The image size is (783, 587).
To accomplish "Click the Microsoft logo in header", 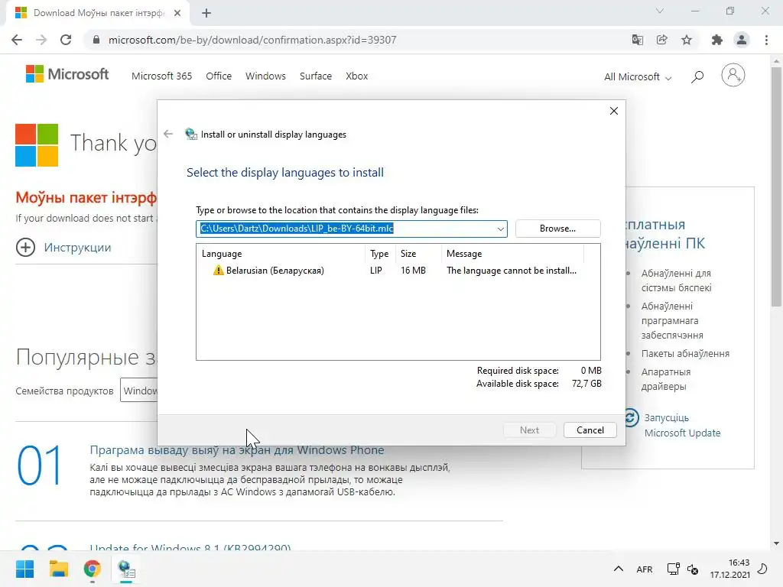I will (x=67, y=74).
